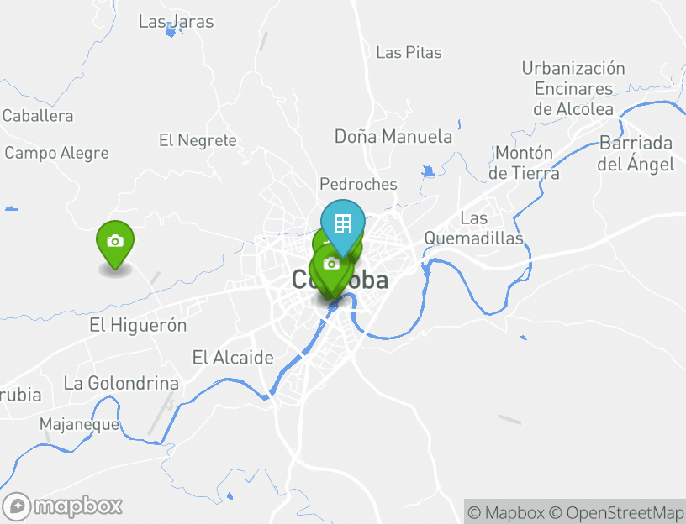Click the La Golondrina label
This screenshot has height=524, width=686.
[121, 383]
